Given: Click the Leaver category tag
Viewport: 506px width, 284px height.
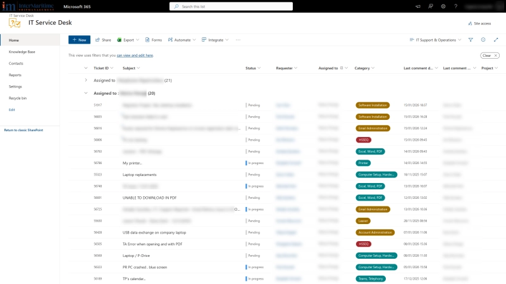Looking at the screenshot, I should [363, 221].
